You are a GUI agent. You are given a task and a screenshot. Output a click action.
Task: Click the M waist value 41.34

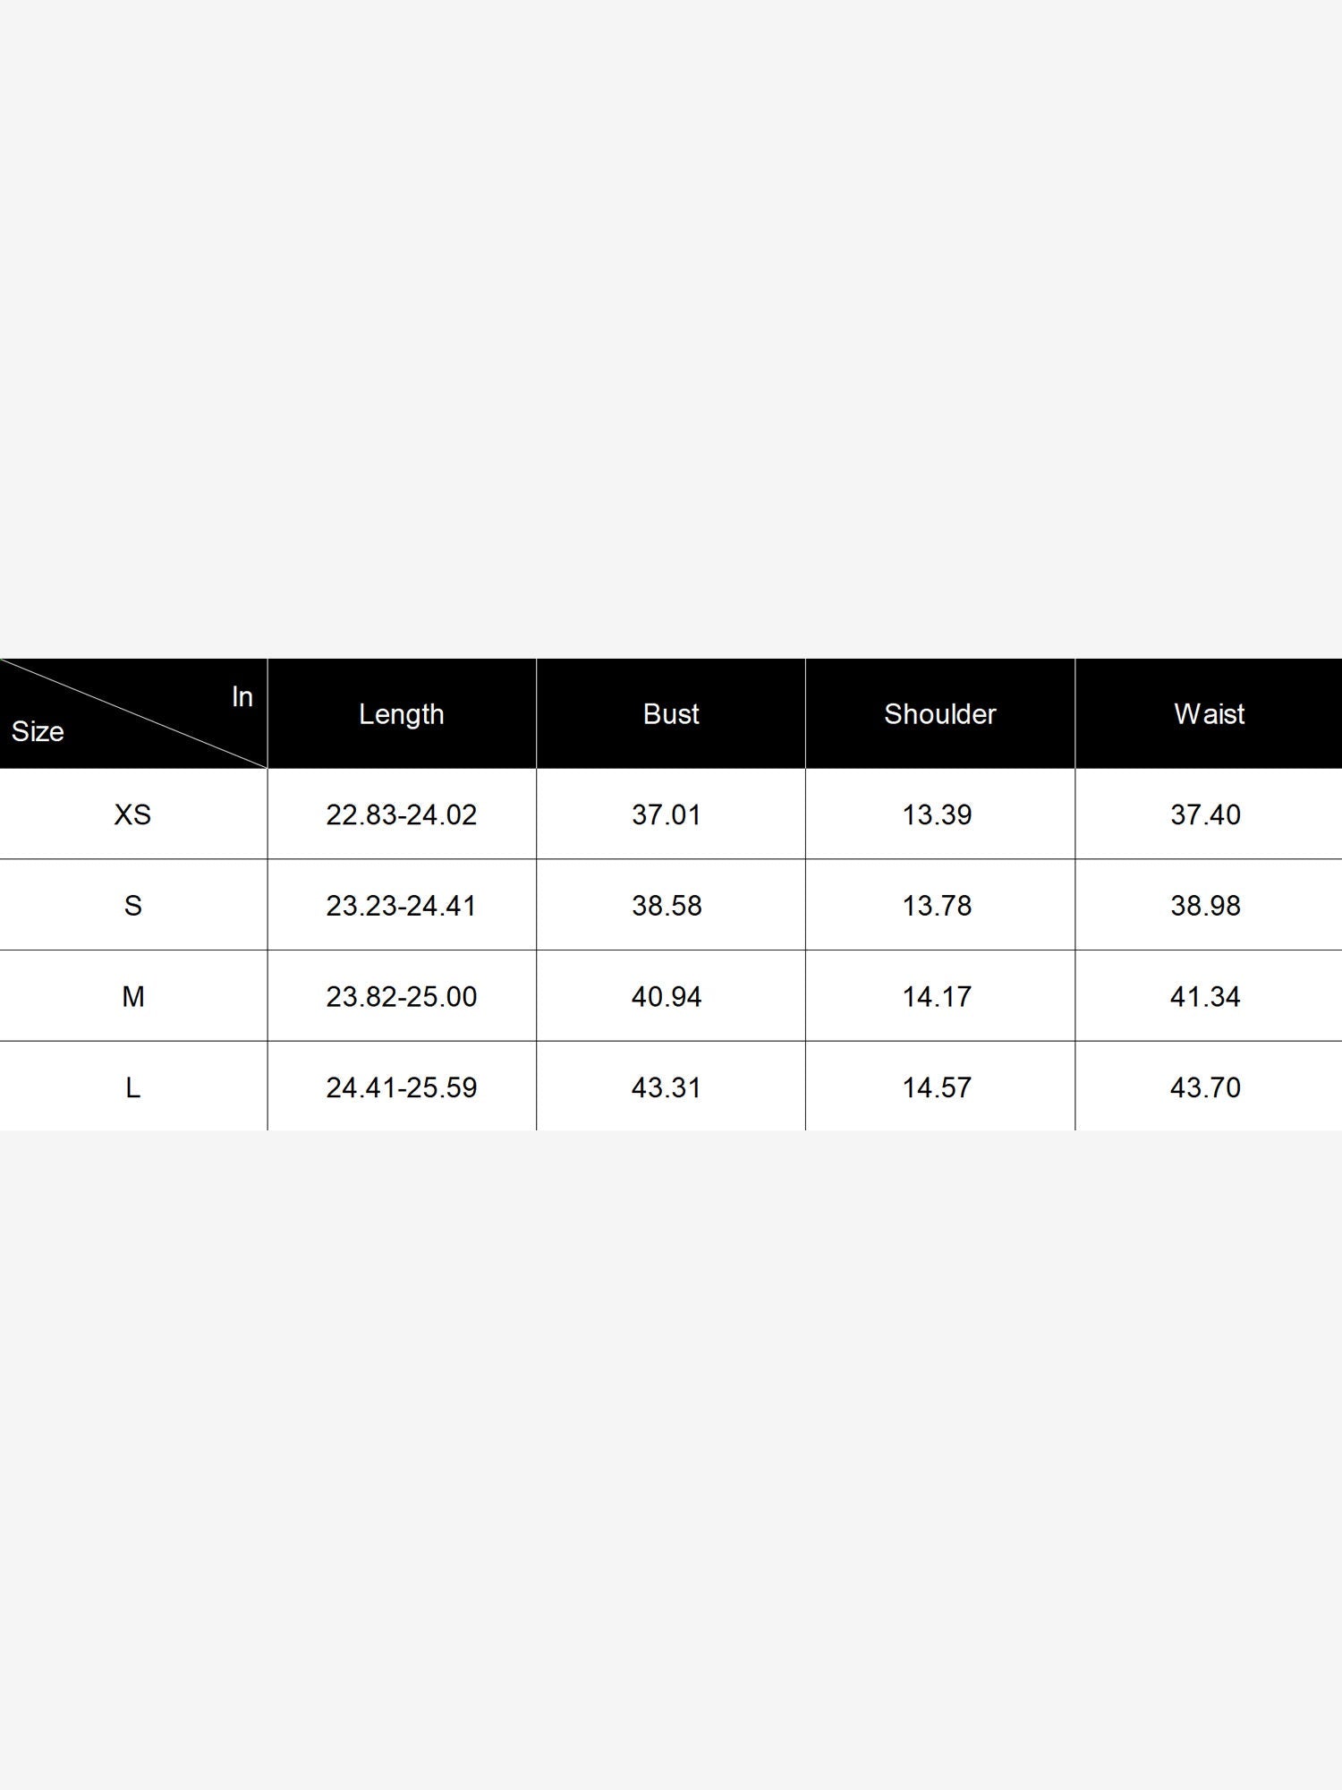1205,996
